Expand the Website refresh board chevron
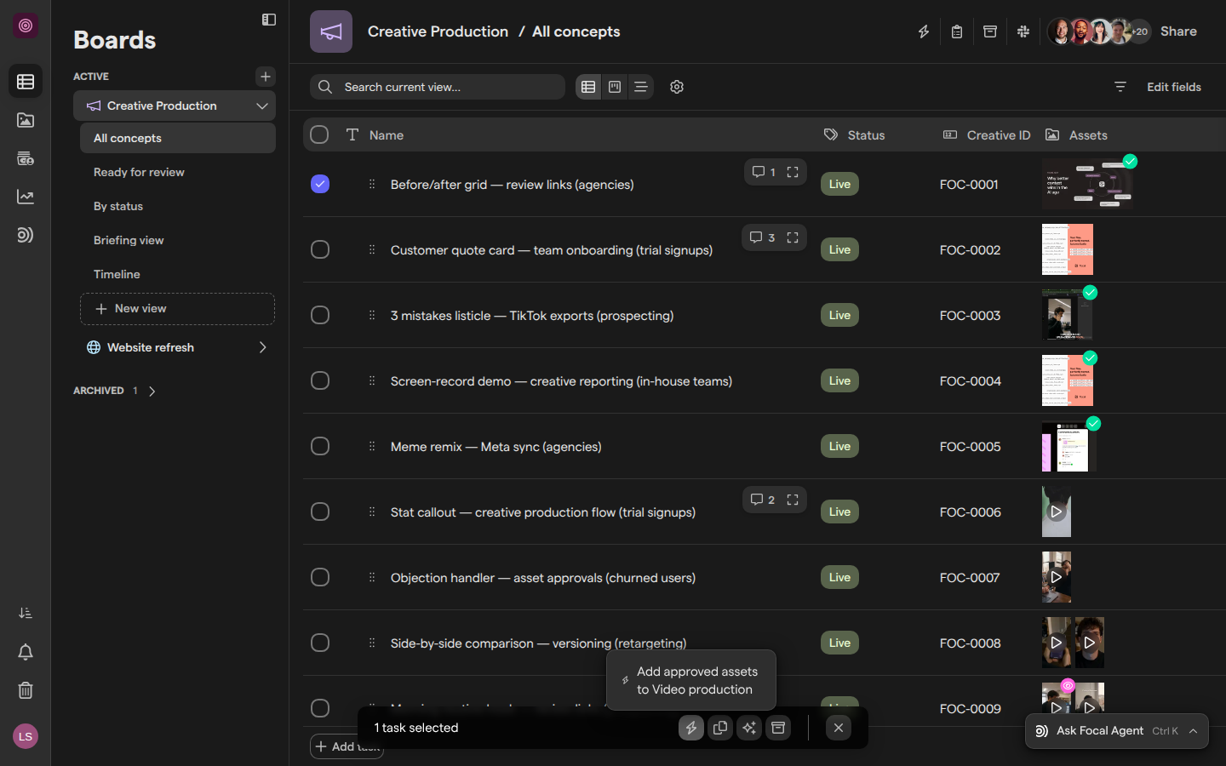1226x766 pixels. [x=262, y=347]
